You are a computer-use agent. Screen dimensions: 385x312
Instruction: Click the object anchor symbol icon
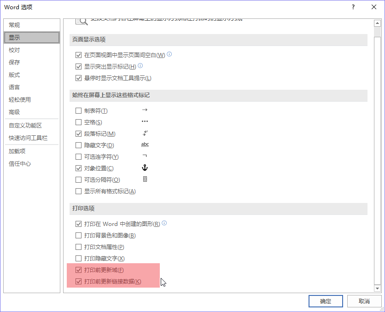(145, 168)
